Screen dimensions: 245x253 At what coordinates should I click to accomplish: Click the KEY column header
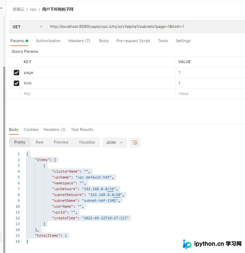(28, 62)
